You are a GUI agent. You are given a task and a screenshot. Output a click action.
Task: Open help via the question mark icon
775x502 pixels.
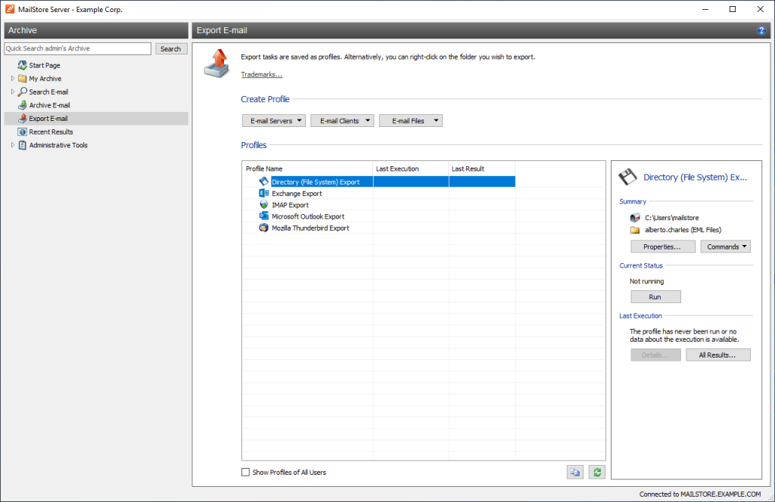pyautogui.click(x=761, y=30)
